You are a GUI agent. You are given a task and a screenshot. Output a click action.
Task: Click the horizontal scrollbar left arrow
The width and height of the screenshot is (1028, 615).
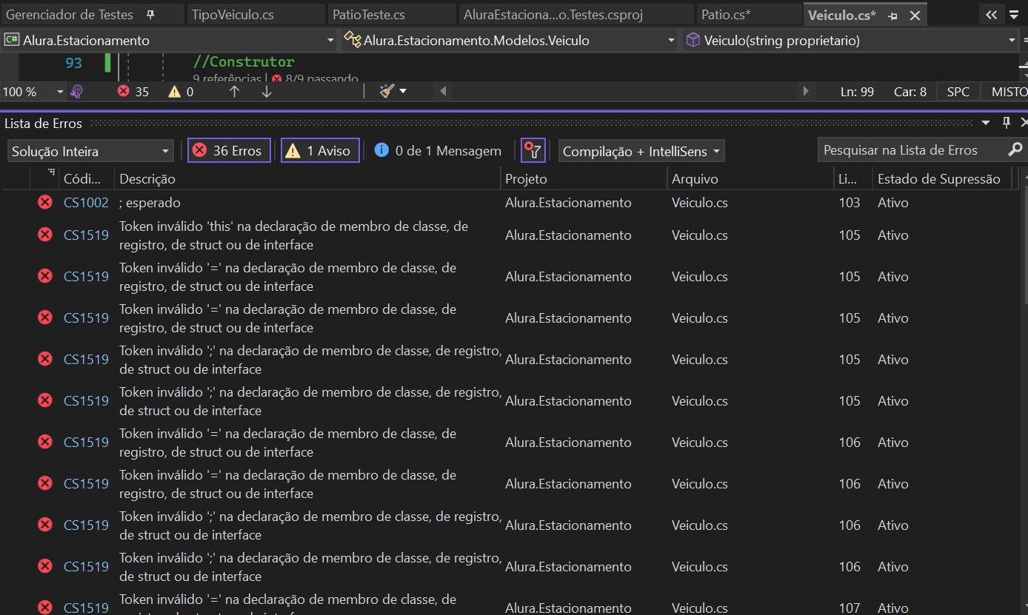443,92
